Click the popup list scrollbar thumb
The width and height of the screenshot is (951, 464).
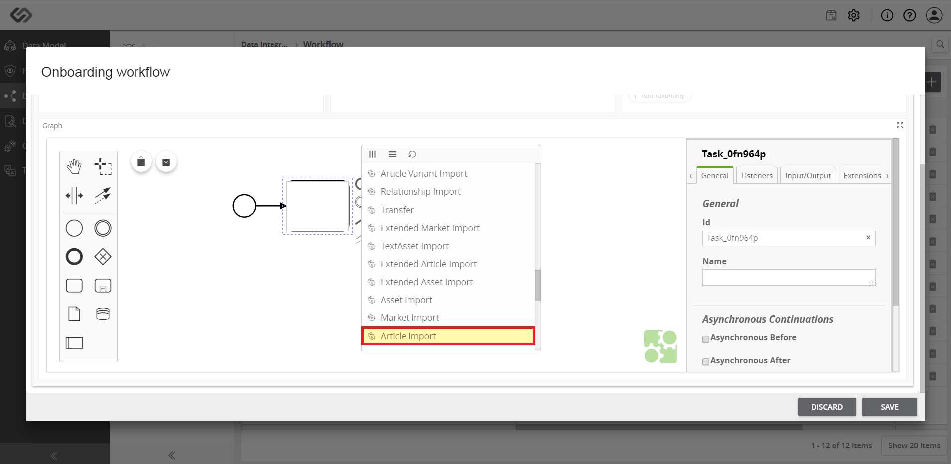click(538, 285)
